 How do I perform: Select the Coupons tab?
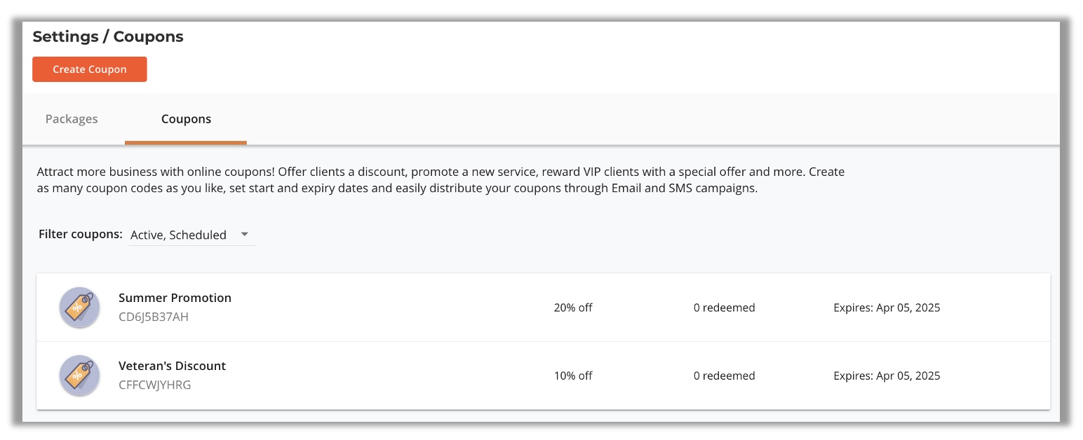(x=186, y=119)
